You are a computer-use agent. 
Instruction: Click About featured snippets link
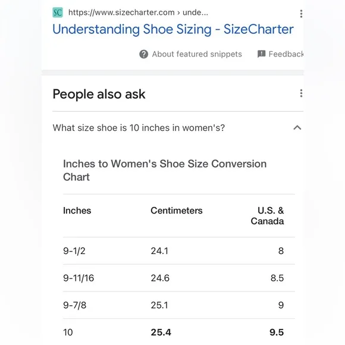197,54
